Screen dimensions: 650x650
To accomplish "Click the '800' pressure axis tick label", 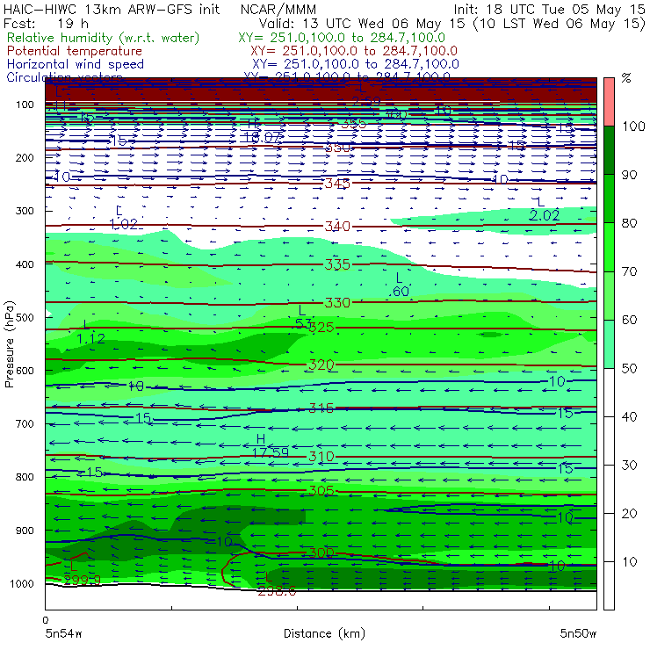I will (25, 477).
